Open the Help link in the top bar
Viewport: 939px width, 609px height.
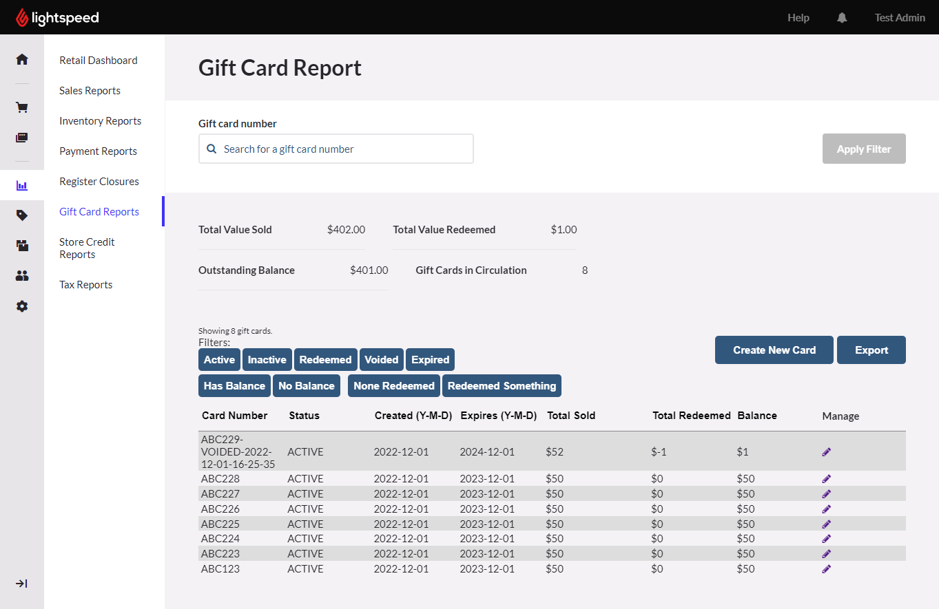click(798, 18)
